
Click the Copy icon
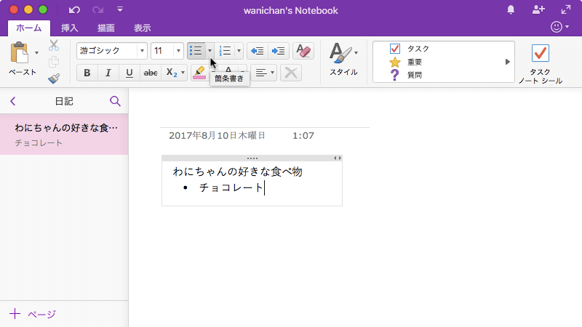[x=54, y=62]
